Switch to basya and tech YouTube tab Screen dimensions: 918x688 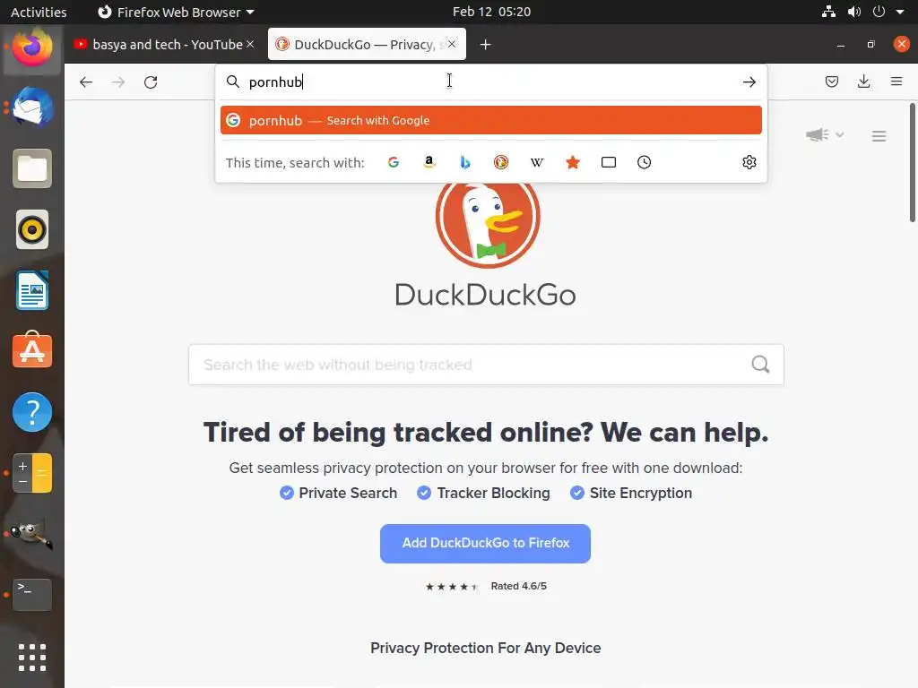(164, 45)
